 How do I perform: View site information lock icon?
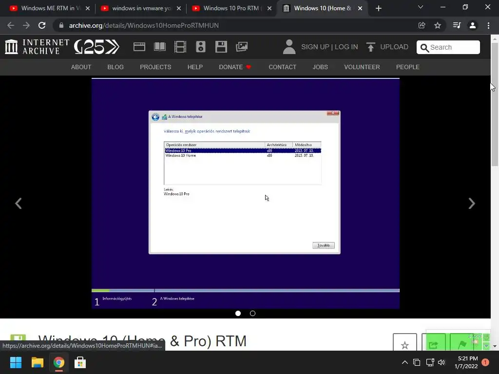pos(61,25)
